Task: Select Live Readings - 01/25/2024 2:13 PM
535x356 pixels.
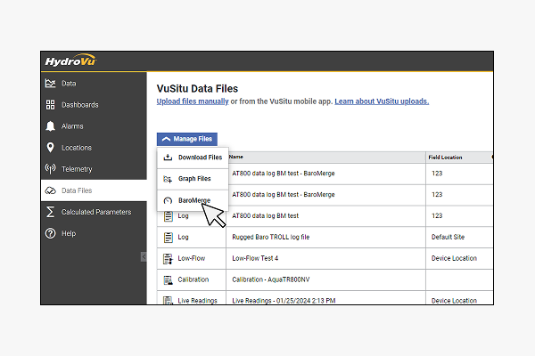Action: point(284,301)
